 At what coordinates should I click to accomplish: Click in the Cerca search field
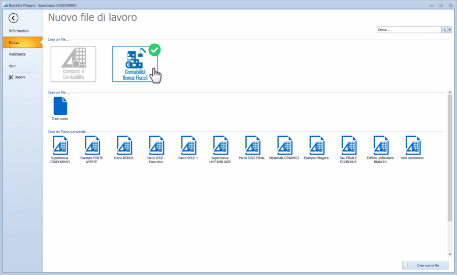pyautogui.click(x=409, y=30)
